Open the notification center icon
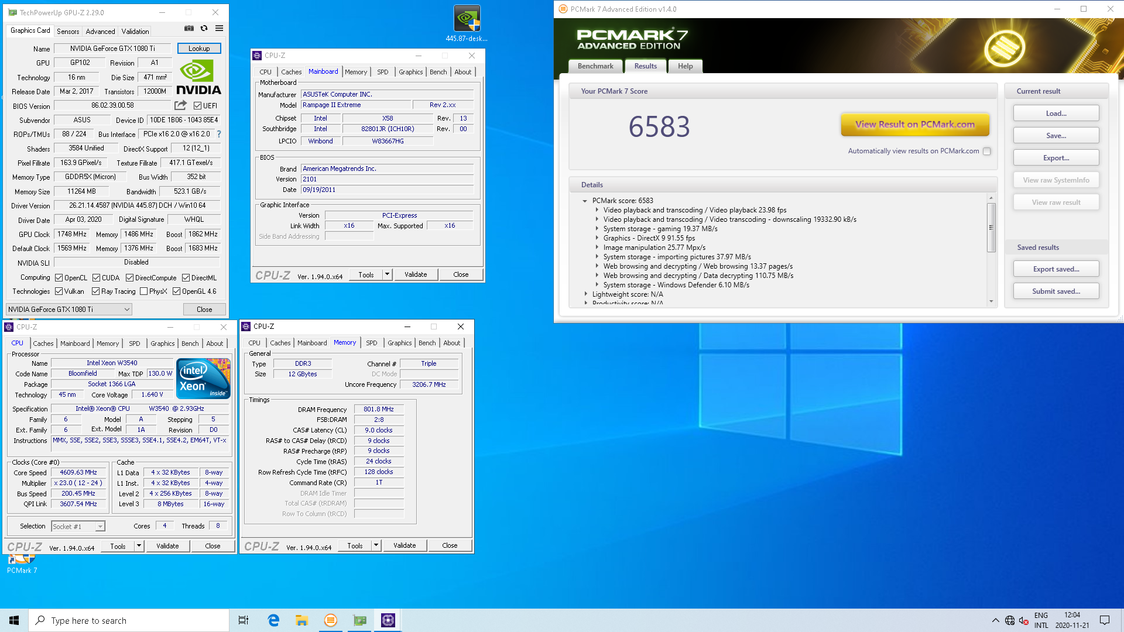 tap(1105, 620)
